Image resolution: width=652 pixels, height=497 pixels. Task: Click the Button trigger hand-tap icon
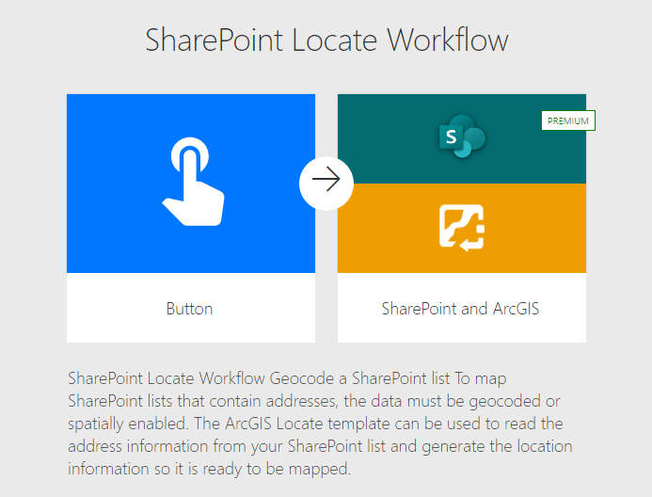coord(193,182)
